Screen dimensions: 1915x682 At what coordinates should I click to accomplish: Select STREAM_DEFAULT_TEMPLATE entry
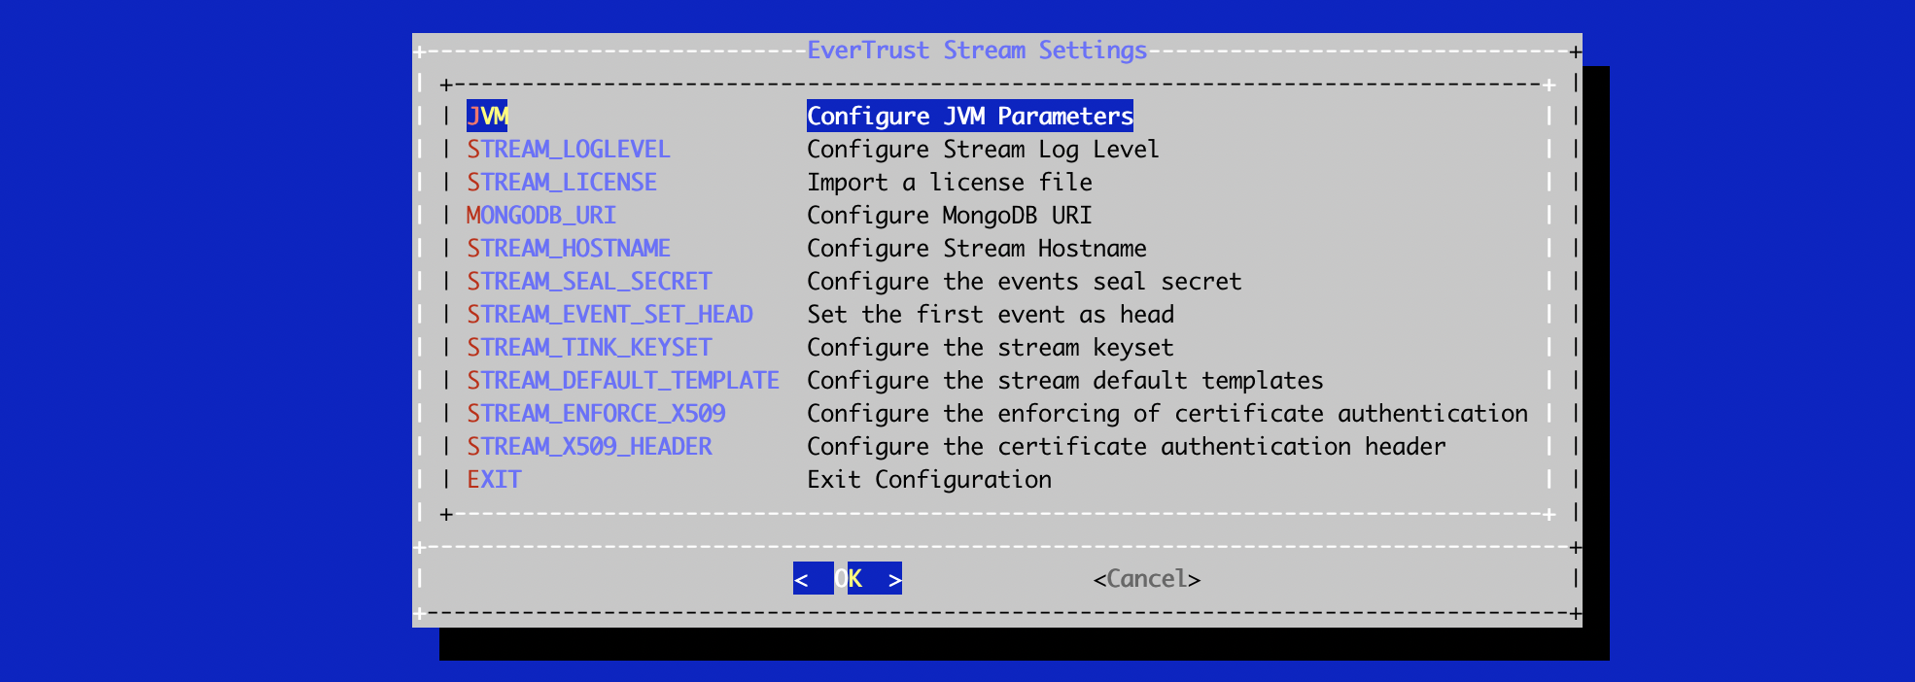pyautogui.click(x=623, y=380)
